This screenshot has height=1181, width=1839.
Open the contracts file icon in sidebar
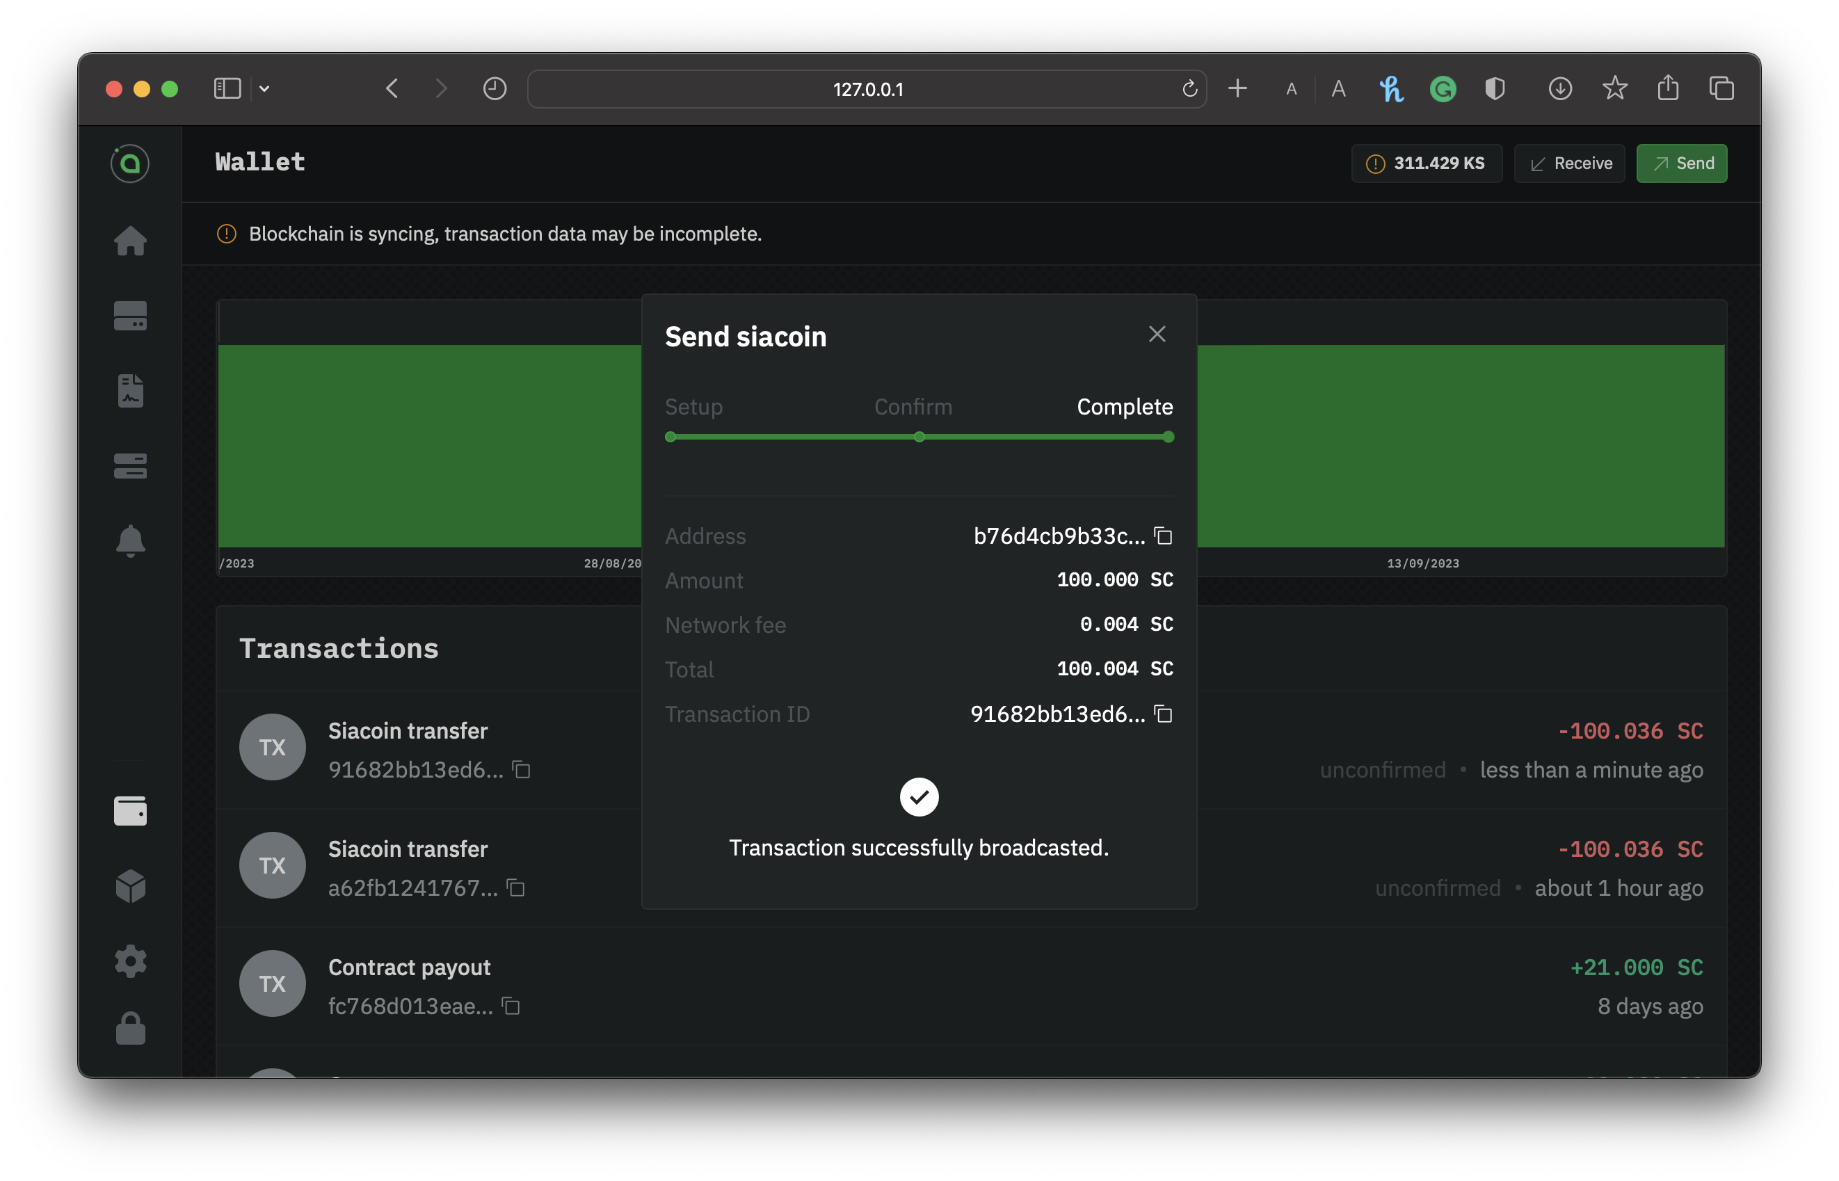[x=130, y=391]
